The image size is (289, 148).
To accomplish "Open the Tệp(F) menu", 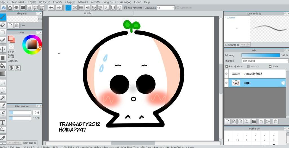I will click(4, 2).
